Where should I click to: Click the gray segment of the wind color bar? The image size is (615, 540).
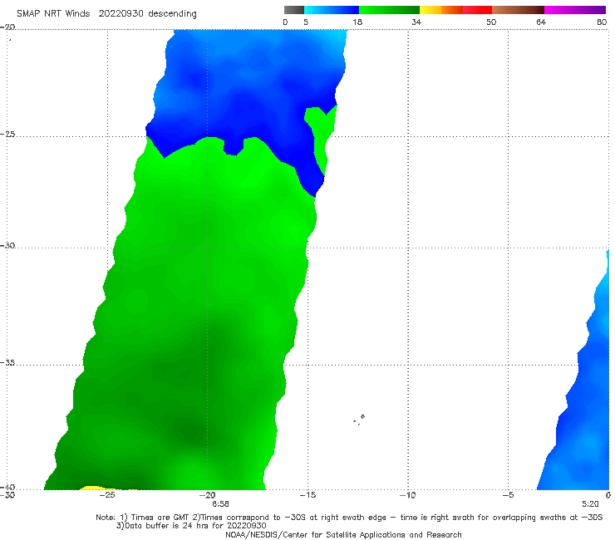pyautogui.click(x=294, y=10)
